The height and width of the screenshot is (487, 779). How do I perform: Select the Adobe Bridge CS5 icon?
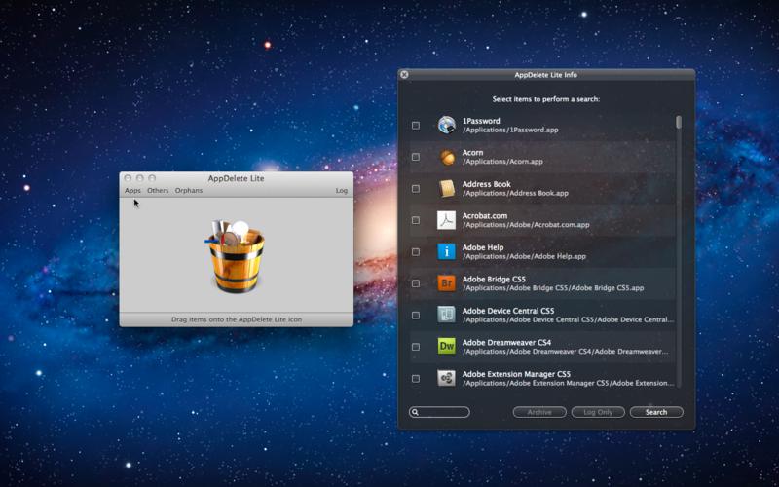click(446, 283)
